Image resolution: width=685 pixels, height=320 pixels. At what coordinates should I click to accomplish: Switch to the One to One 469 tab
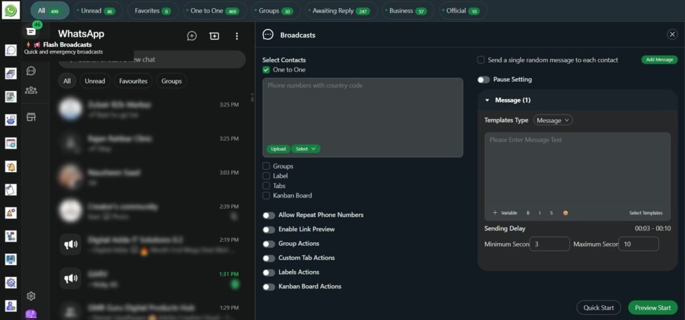coord(215,11)
